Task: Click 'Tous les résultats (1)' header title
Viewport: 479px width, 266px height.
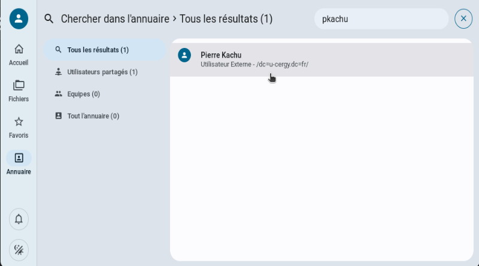Action: pyautogui.click(x=226, y=19)
